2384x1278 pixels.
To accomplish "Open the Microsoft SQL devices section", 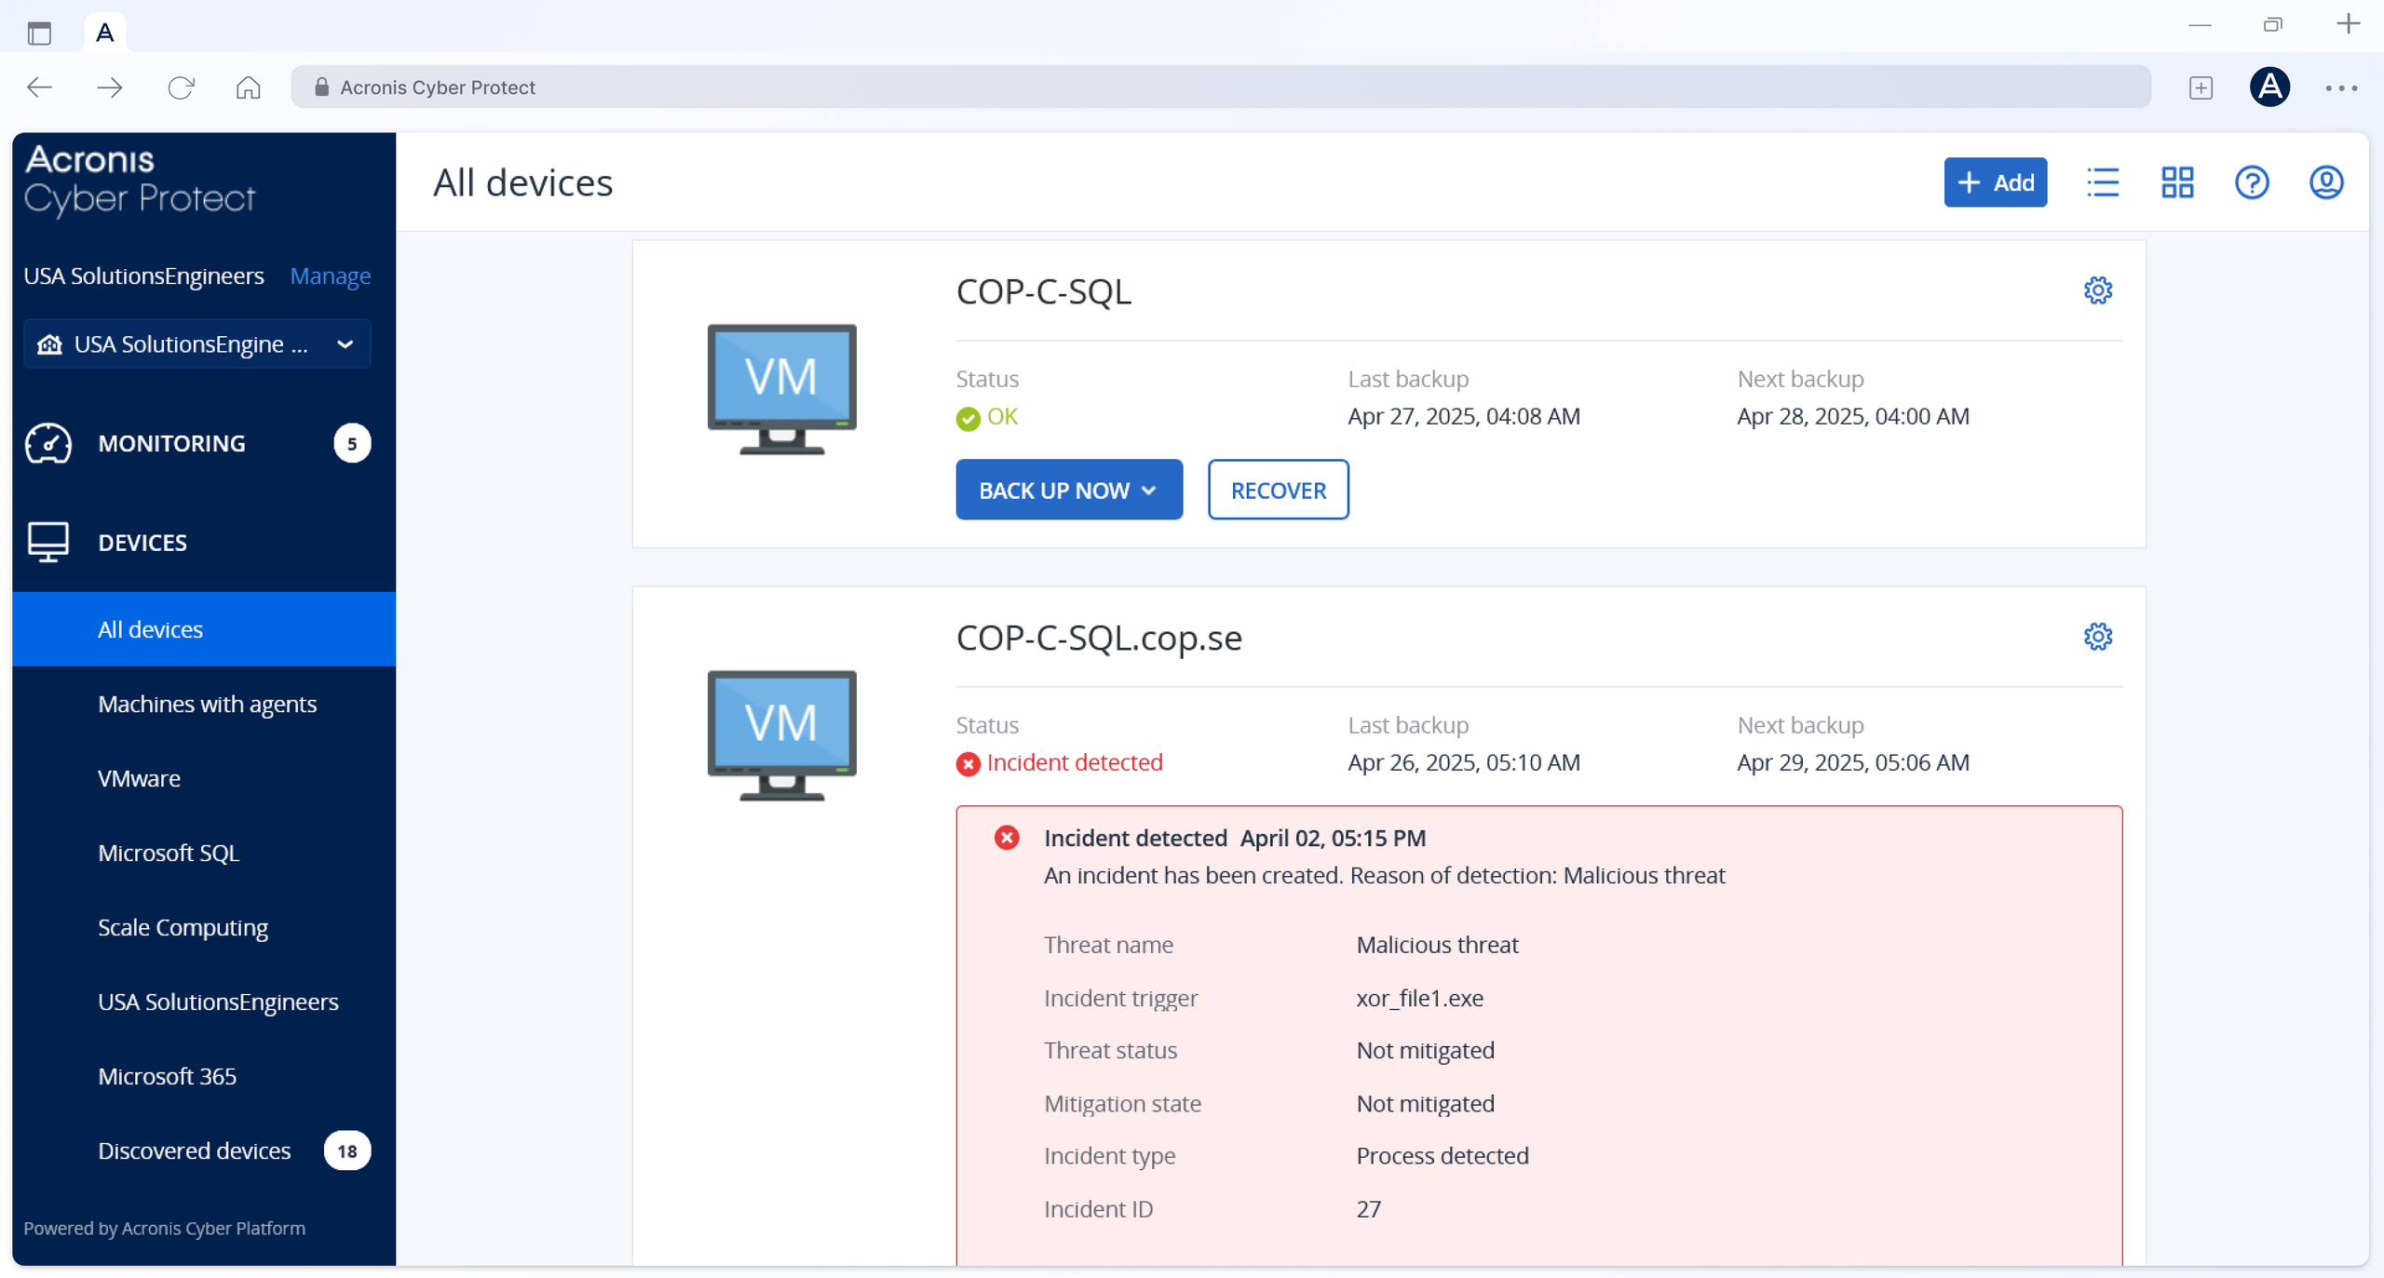I will pos(169,853).
